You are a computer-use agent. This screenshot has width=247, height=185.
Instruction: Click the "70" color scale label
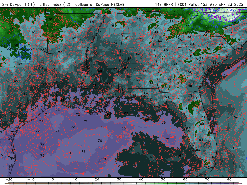pyautogui.click(x=207, y=179)
